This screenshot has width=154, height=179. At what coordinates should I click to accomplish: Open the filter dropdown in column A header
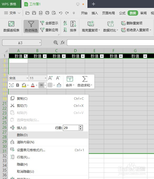pyautogui.click(x=26, y=56)
